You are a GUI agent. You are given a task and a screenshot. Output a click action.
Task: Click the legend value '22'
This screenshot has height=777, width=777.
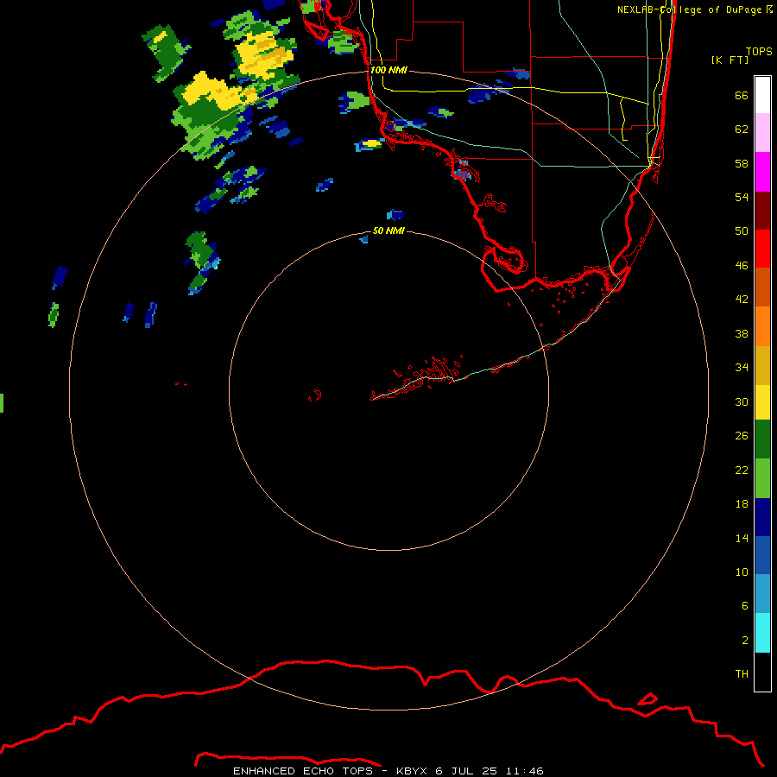[742, 471]
